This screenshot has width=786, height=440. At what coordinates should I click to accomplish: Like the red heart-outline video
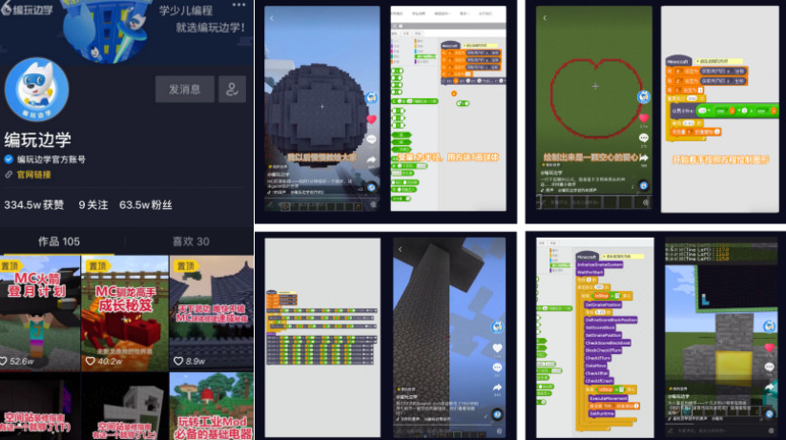point(644,118)
